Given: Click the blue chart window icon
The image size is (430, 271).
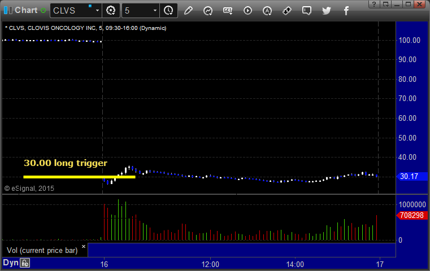Looking at the screenshot, I should tap(8, 10).
